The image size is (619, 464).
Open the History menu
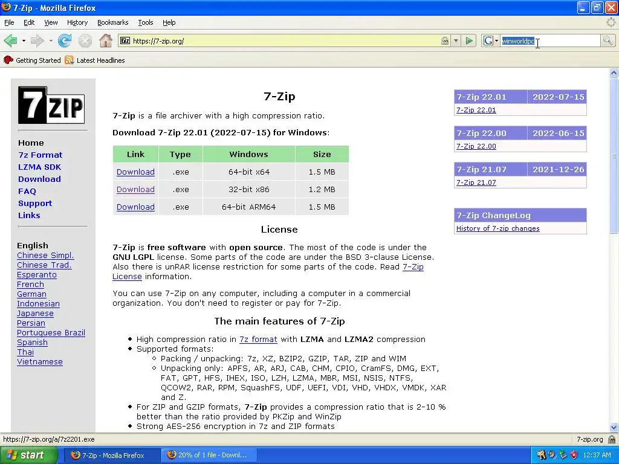(77, 22)
